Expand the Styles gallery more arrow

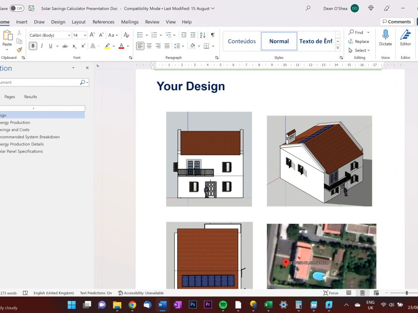tap(338, 48)
